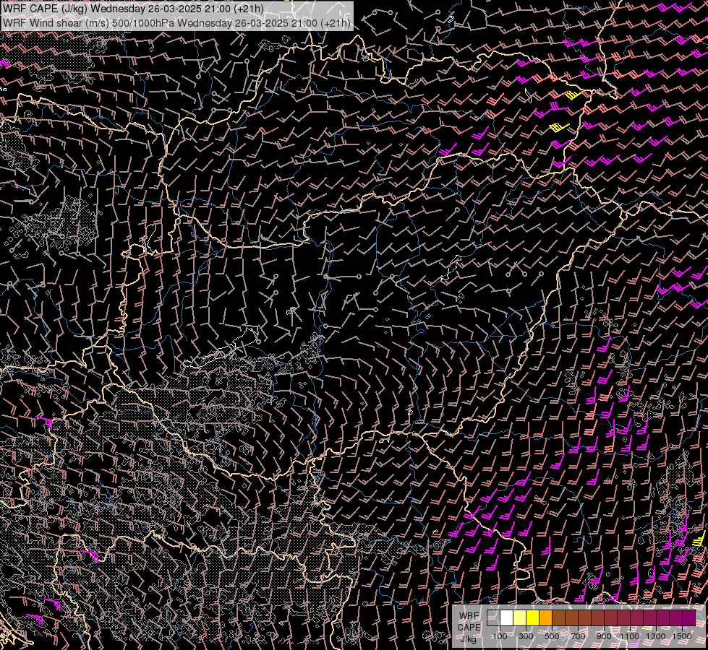The height and width of the screenshot is (650, 708).
Task: Click the "1100" legend tick label
Action: click(630, 636)
